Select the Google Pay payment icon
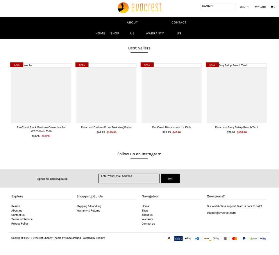This screenshot has width=279, height=255. [216, 238]
